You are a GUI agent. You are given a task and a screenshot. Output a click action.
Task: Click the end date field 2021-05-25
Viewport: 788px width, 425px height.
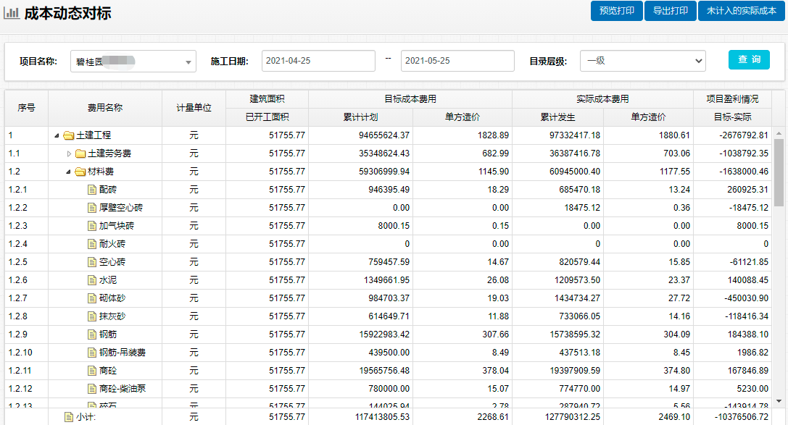tap(457, 61)
